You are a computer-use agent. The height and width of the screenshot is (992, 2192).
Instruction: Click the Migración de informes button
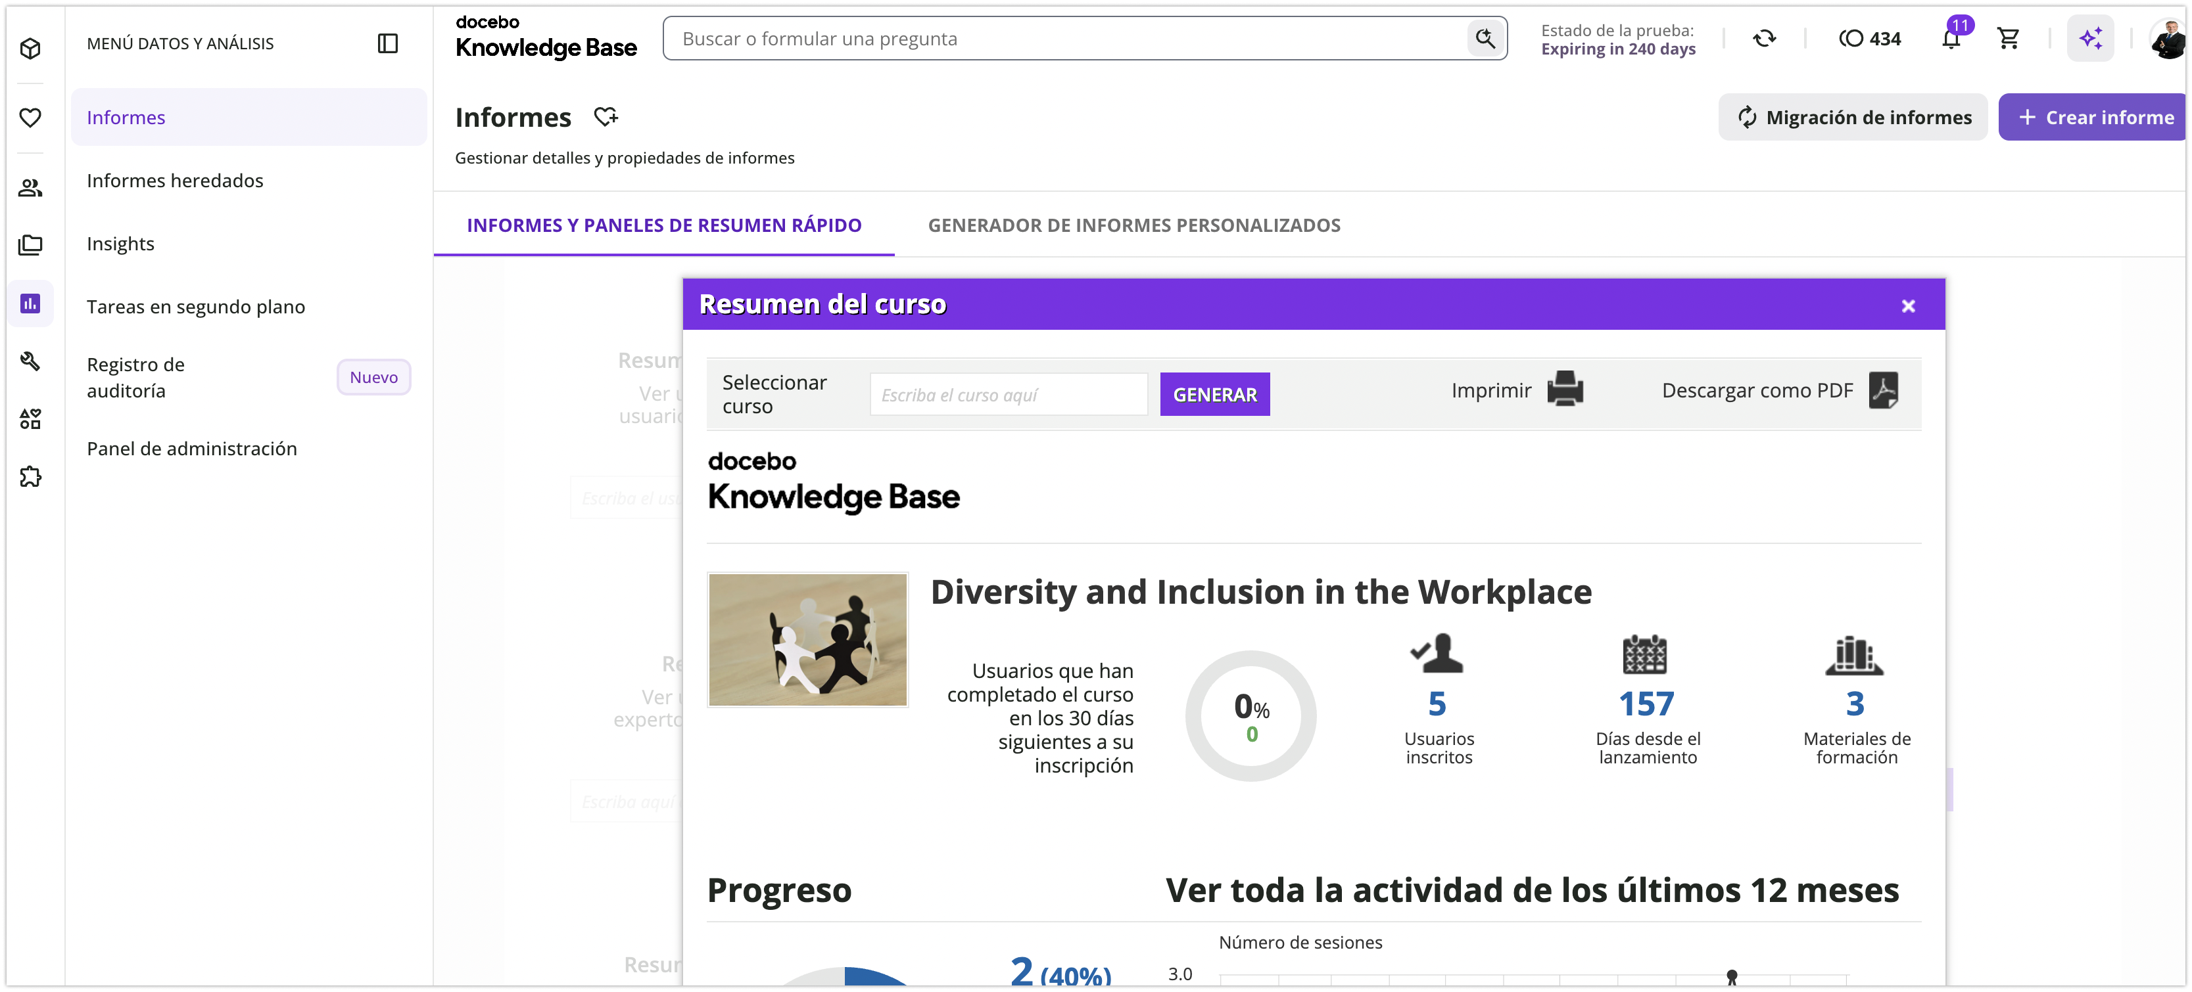tap(1853, 118)
